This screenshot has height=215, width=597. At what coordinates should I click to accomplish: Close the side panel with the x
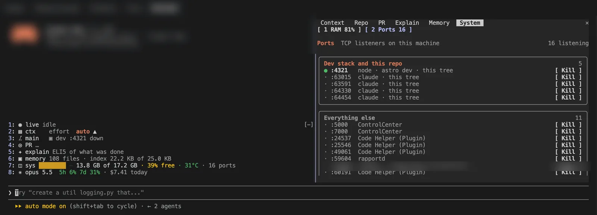[587, 23]
